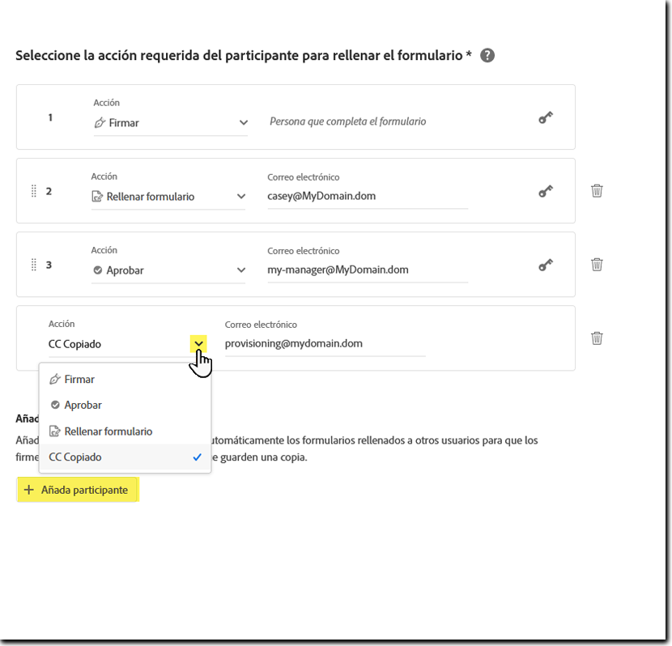Click the pen icon beside Firmar in menu
The height and width of the screenshot is (646, 672).
point(55,378)
